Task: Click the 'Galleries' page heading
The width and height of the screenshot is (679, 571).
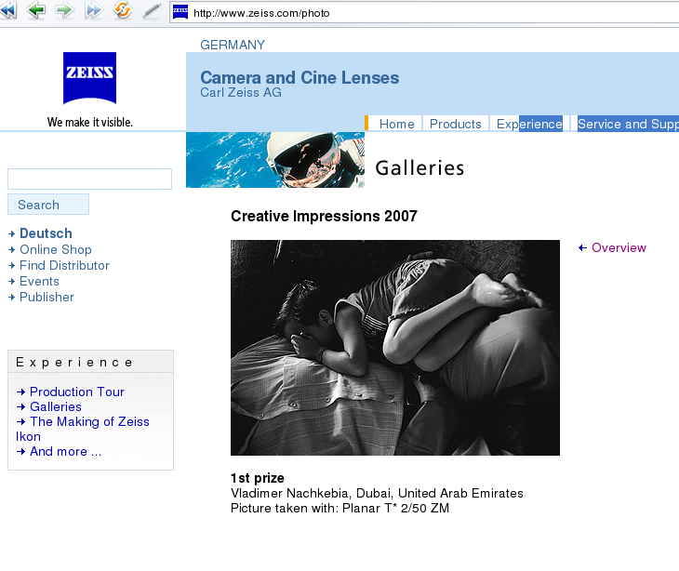Action: tap(419, 168)
